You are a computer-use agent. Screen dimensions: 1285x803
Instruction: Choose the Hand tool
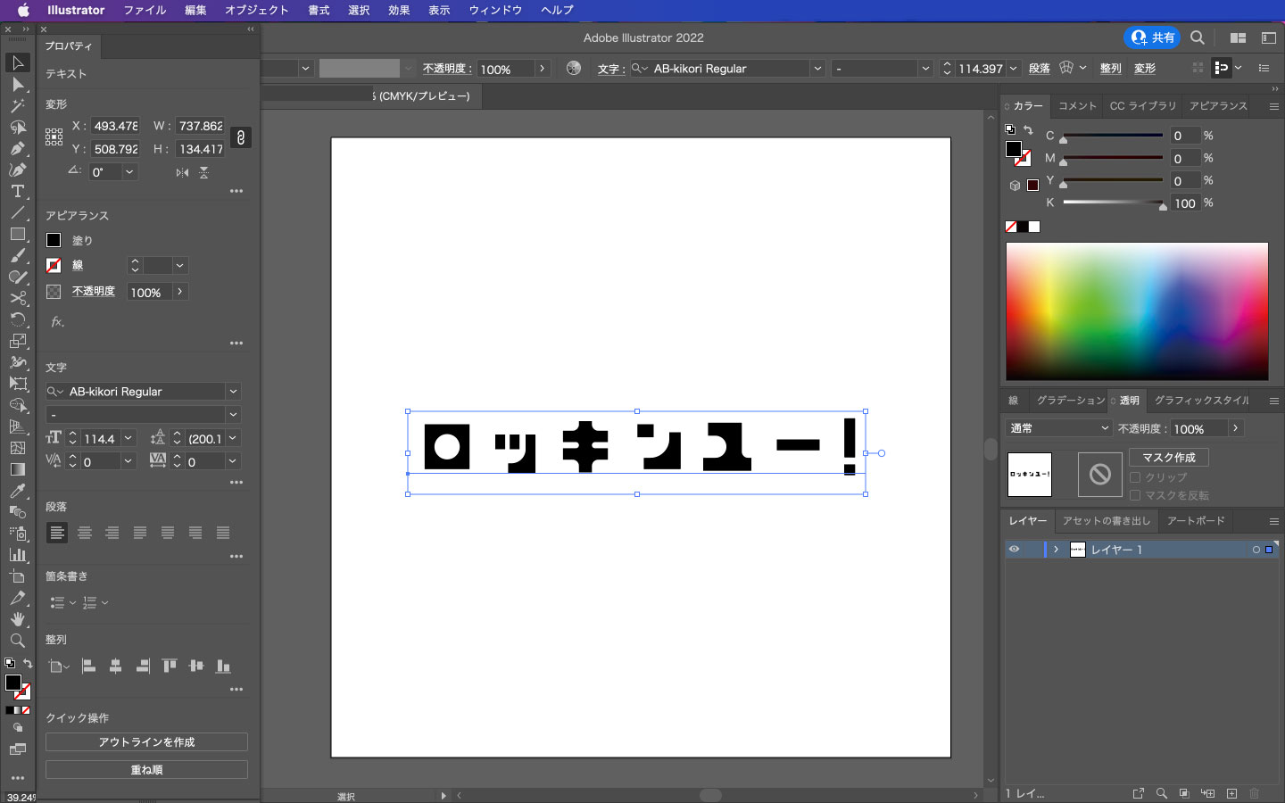(x=17, y=619)
